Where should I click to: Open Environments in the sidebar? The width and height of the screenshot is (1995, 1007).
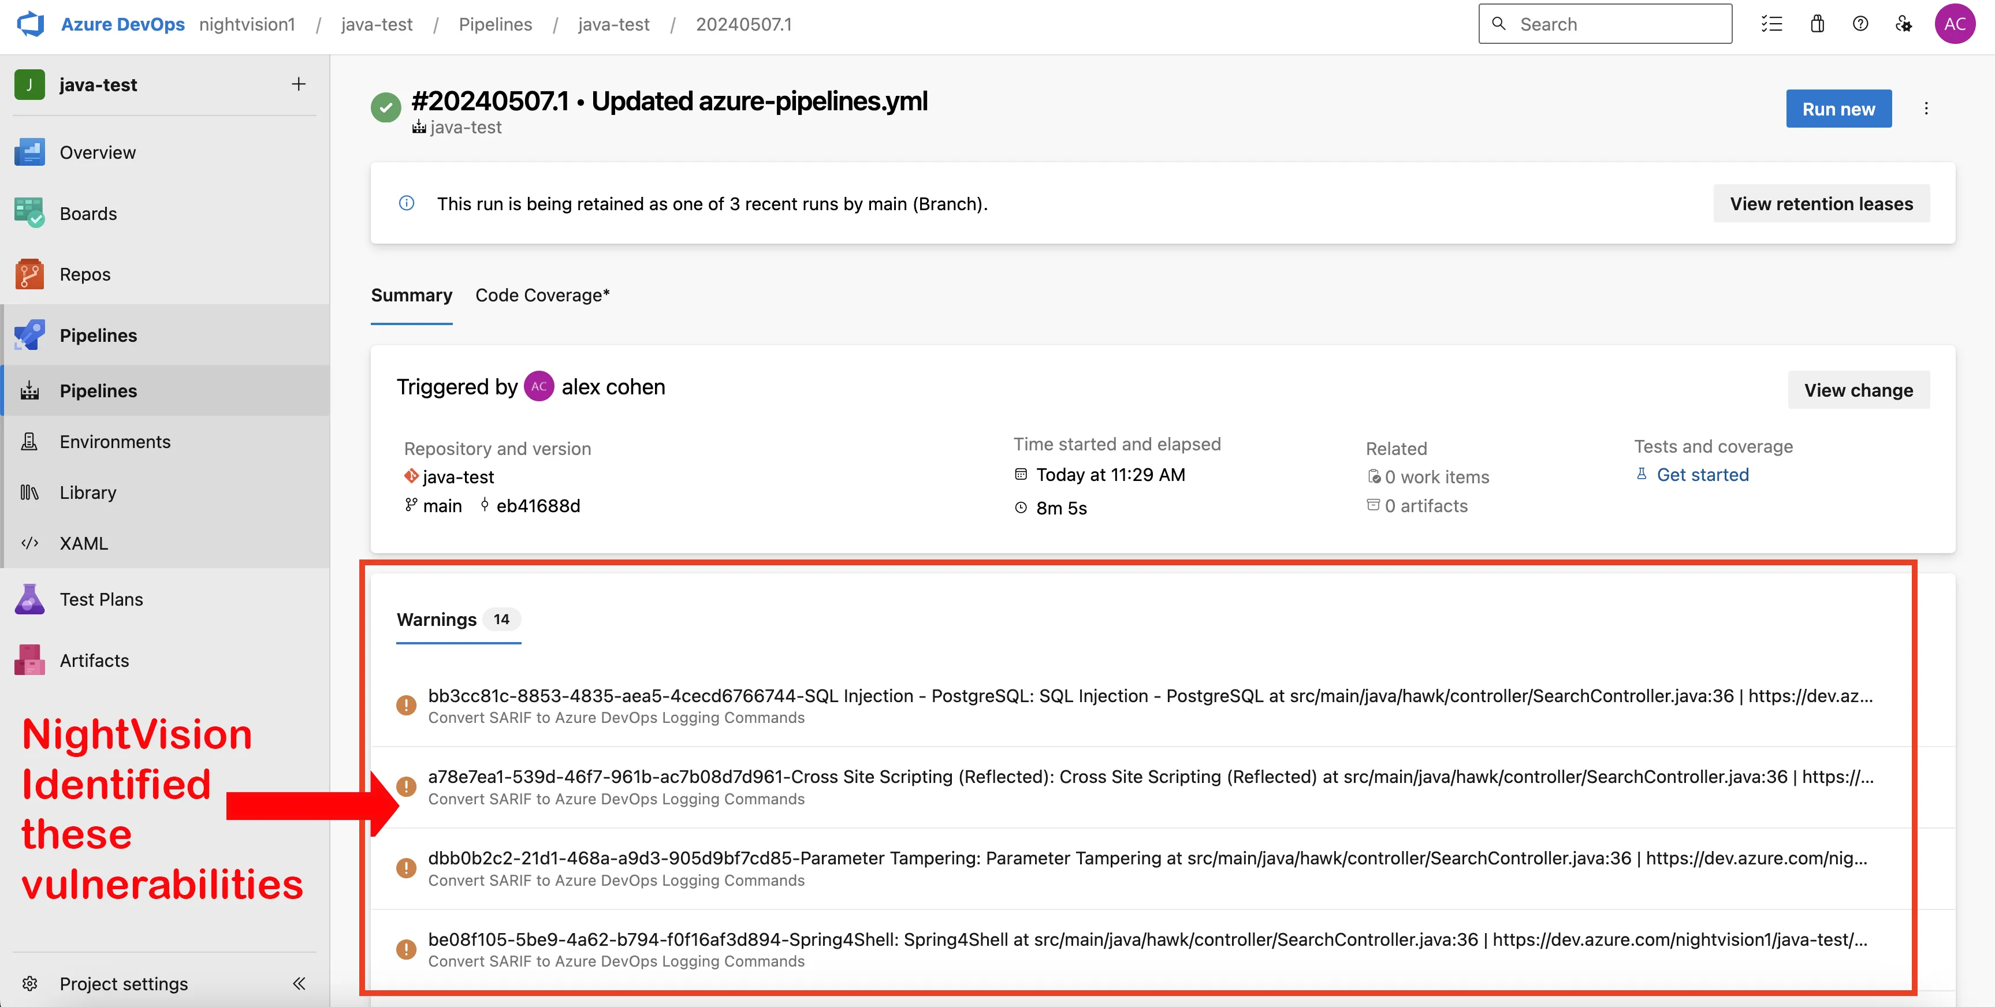[164, 442]
